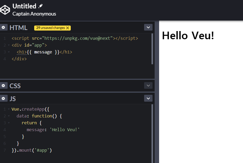Select the JS panel title

point(13,99)
